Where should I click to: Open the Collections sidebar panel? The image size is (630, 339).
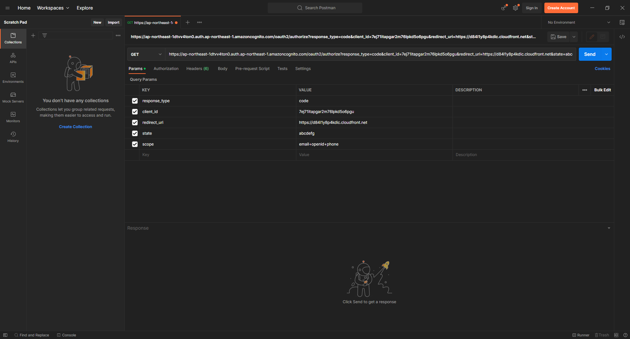(x=13, y=38)
